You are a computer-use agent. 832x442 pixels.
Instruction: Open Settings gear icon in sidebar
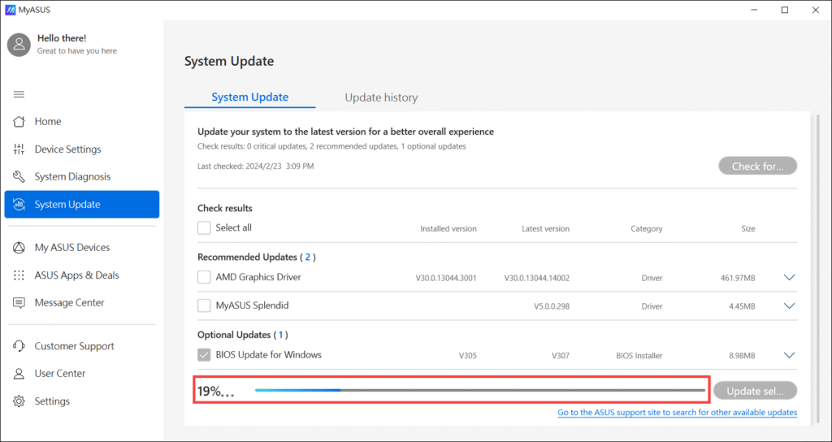tap(19, 401)
